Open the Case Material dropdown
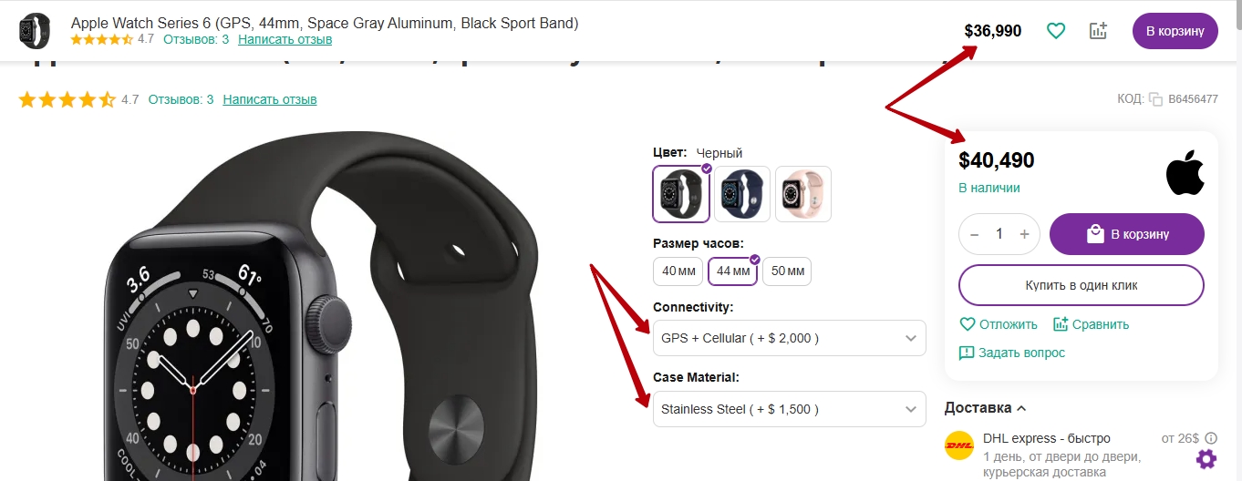 pos(790,409)
